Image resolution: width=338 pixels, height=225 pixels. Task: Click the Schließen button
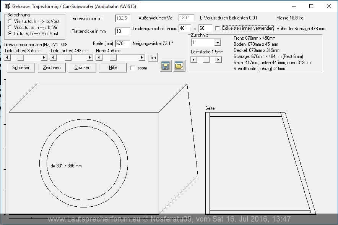tap(21, 67)
